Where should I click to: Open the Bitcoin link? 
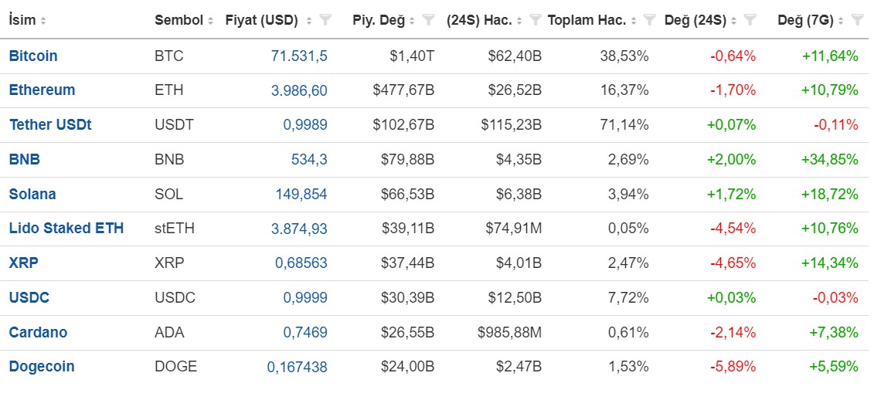point(33,56)
